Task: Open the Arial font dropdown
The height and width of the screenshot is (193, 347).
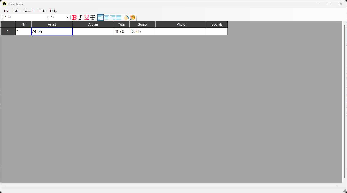Action: (48, 17)
